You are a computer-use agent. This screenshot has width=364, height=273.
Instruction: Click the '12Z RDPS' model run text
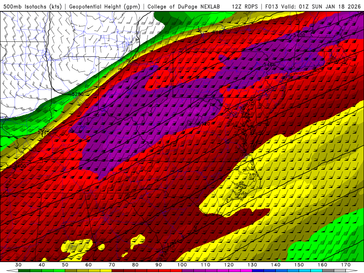(245, 7)
